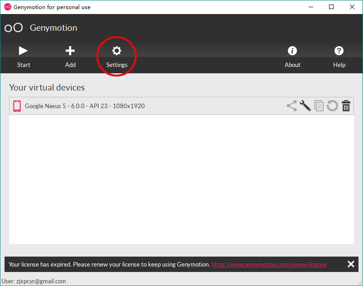Follow the renew-license link

269,264
